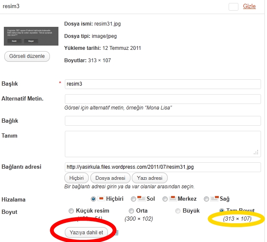
Task: Choose the Küçük resim size option
Action: point(71,211)
